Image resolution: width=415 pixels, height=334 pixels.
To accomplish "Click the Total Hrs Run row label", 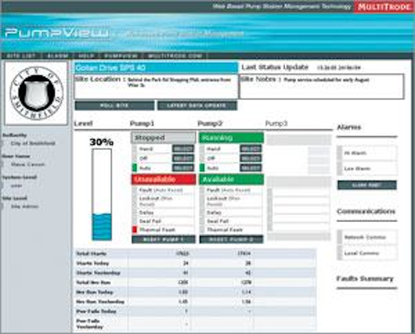I will pos(93,283).
